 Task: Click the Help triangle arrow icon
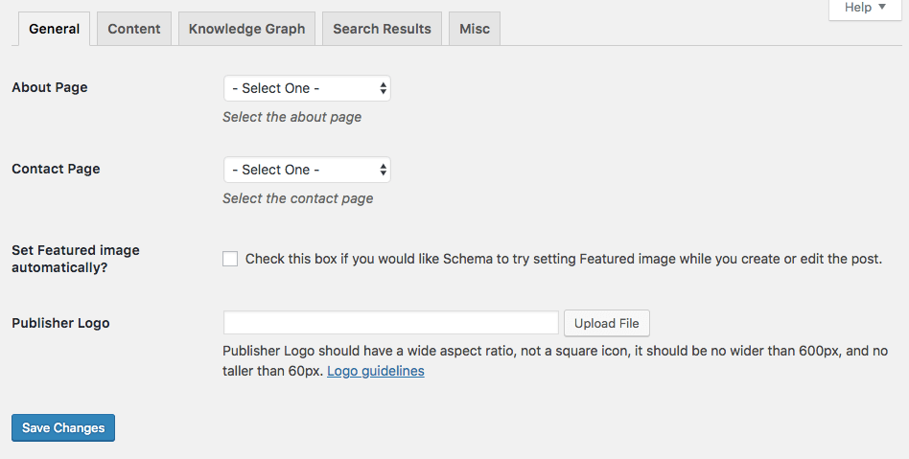(882, 8)
